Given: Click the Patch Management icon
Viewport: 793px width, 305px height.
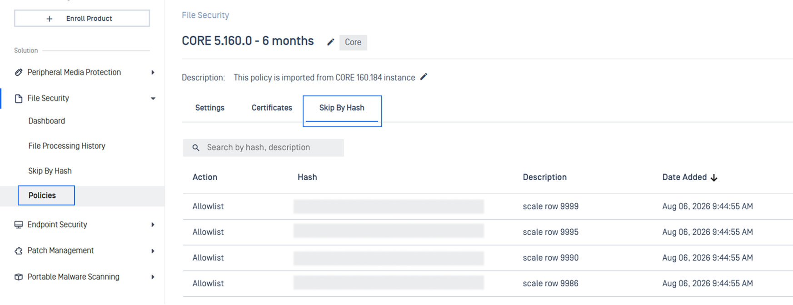Looking at the screenshot, I should pos(19,250).
